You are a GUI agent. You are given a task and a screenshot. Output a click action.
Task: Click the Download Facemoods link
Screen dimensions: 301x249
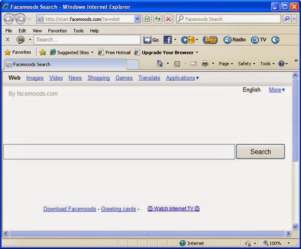pos(69,209)
